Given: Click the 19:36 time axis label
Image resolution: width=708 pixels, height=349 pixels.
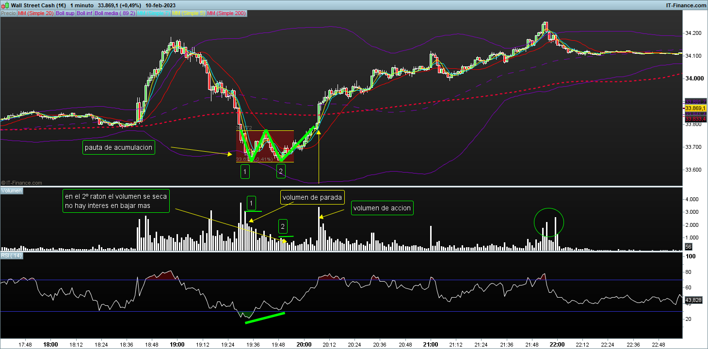Looking at the screenshot, I should (253, 345).
